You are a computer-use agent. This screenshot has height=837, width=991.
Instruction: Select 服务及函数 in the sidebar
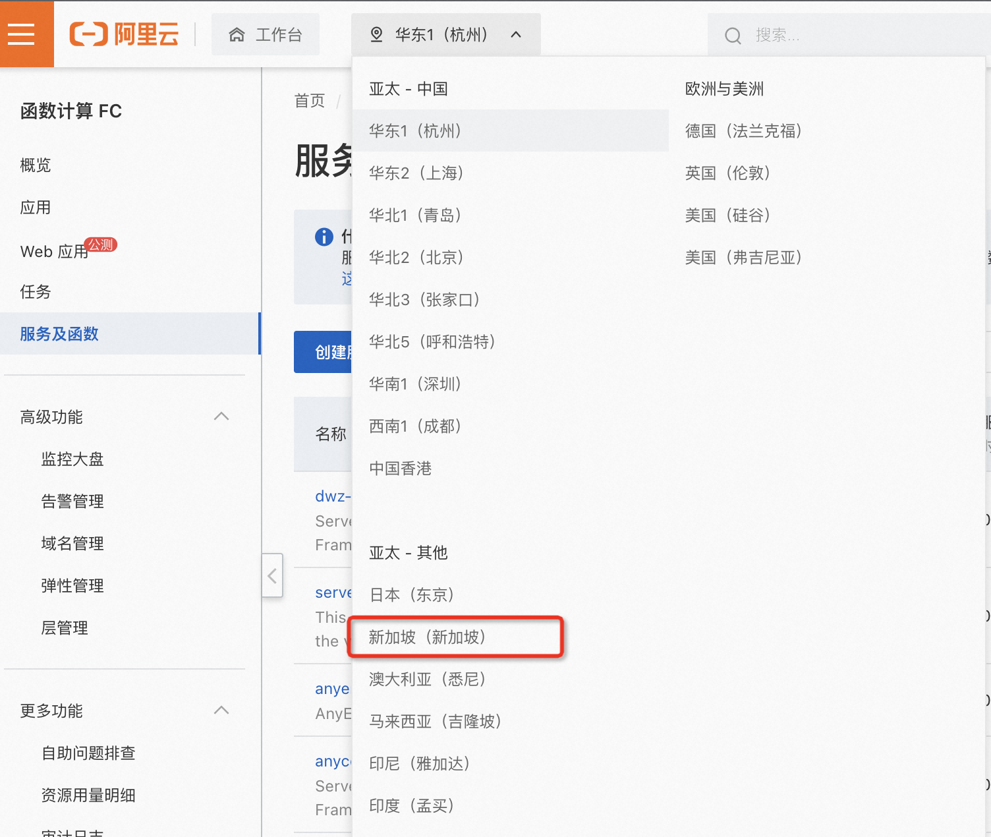pyautogui.click(x=130, y=333)
